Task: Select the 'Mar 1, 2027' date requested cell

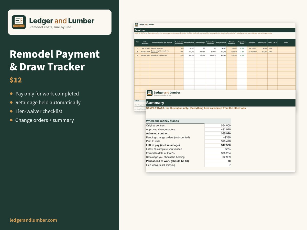Action: coord(145,48)
